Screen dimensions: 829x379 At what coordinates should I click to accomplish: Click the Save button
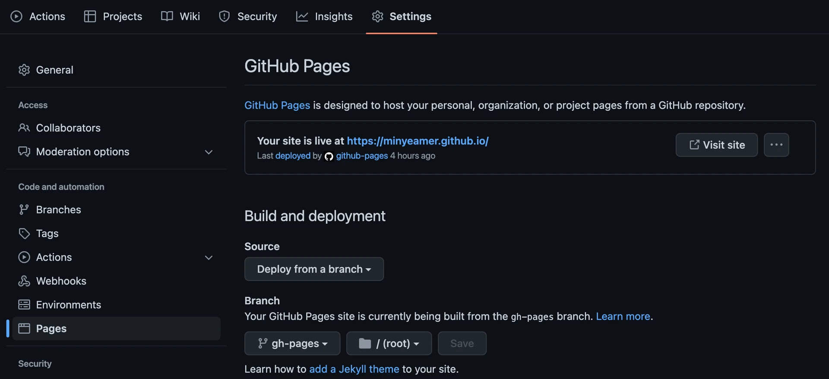tap(462, 343)
